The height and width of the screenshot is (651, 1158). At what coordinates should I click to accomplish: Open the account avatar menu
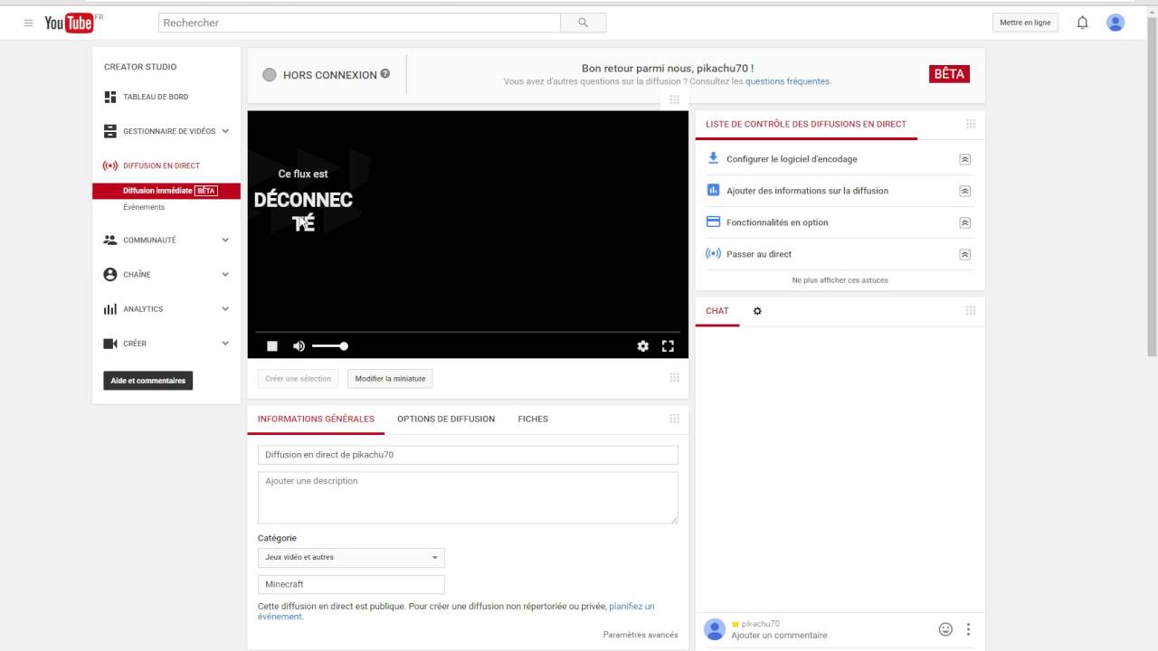1115,23
